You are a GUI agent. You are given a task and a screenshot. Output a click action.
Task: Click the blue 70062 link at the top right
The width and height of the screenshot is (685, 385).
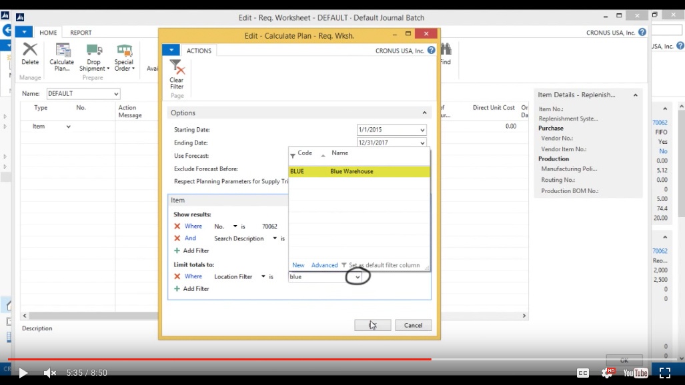(660, 123)
